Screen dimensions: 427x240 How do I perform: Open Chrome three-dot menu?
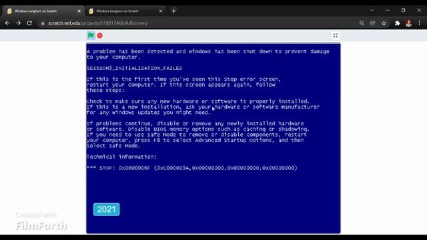point(420,23)
